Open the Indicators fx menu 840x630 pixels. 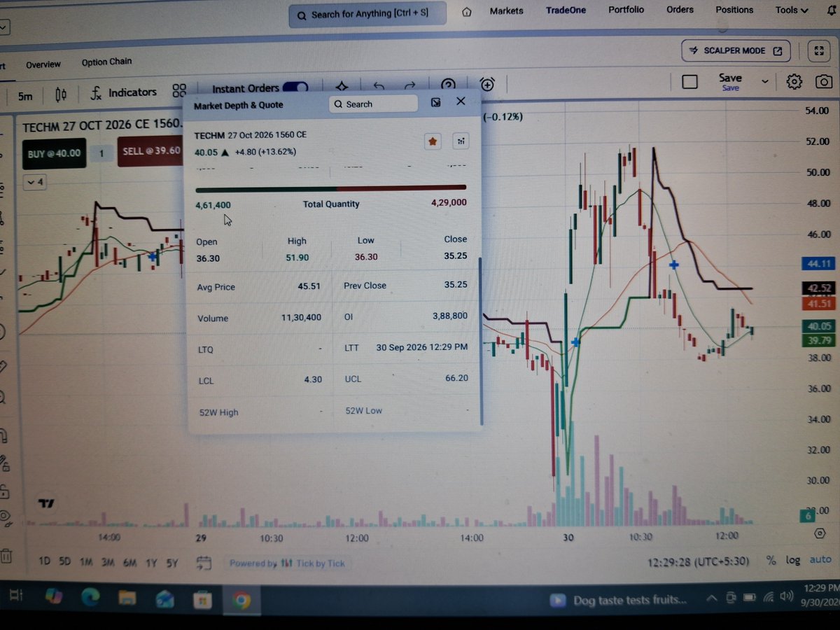(124, 92)
